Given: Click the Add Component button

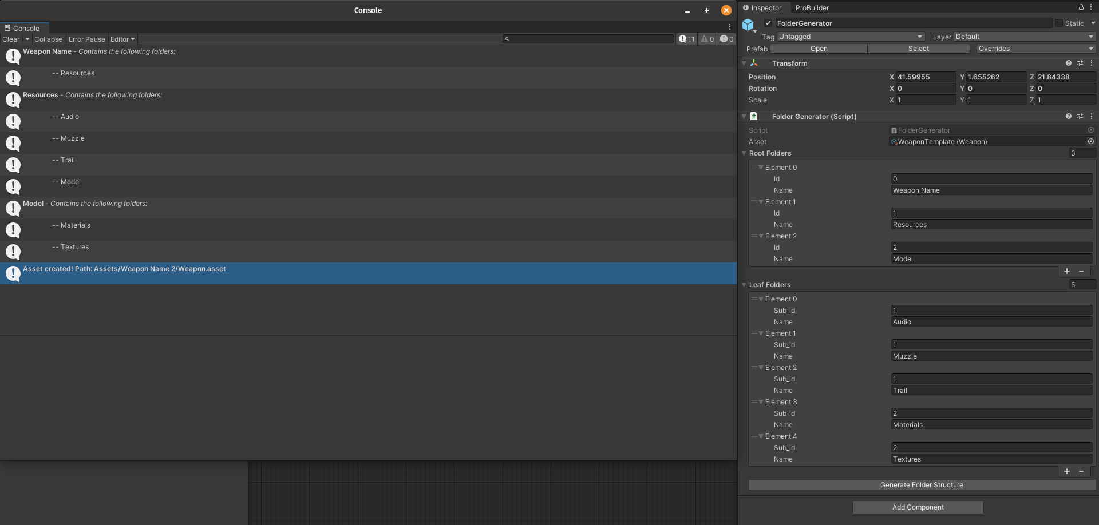Looking at the screenshot, I should point(918,507).
